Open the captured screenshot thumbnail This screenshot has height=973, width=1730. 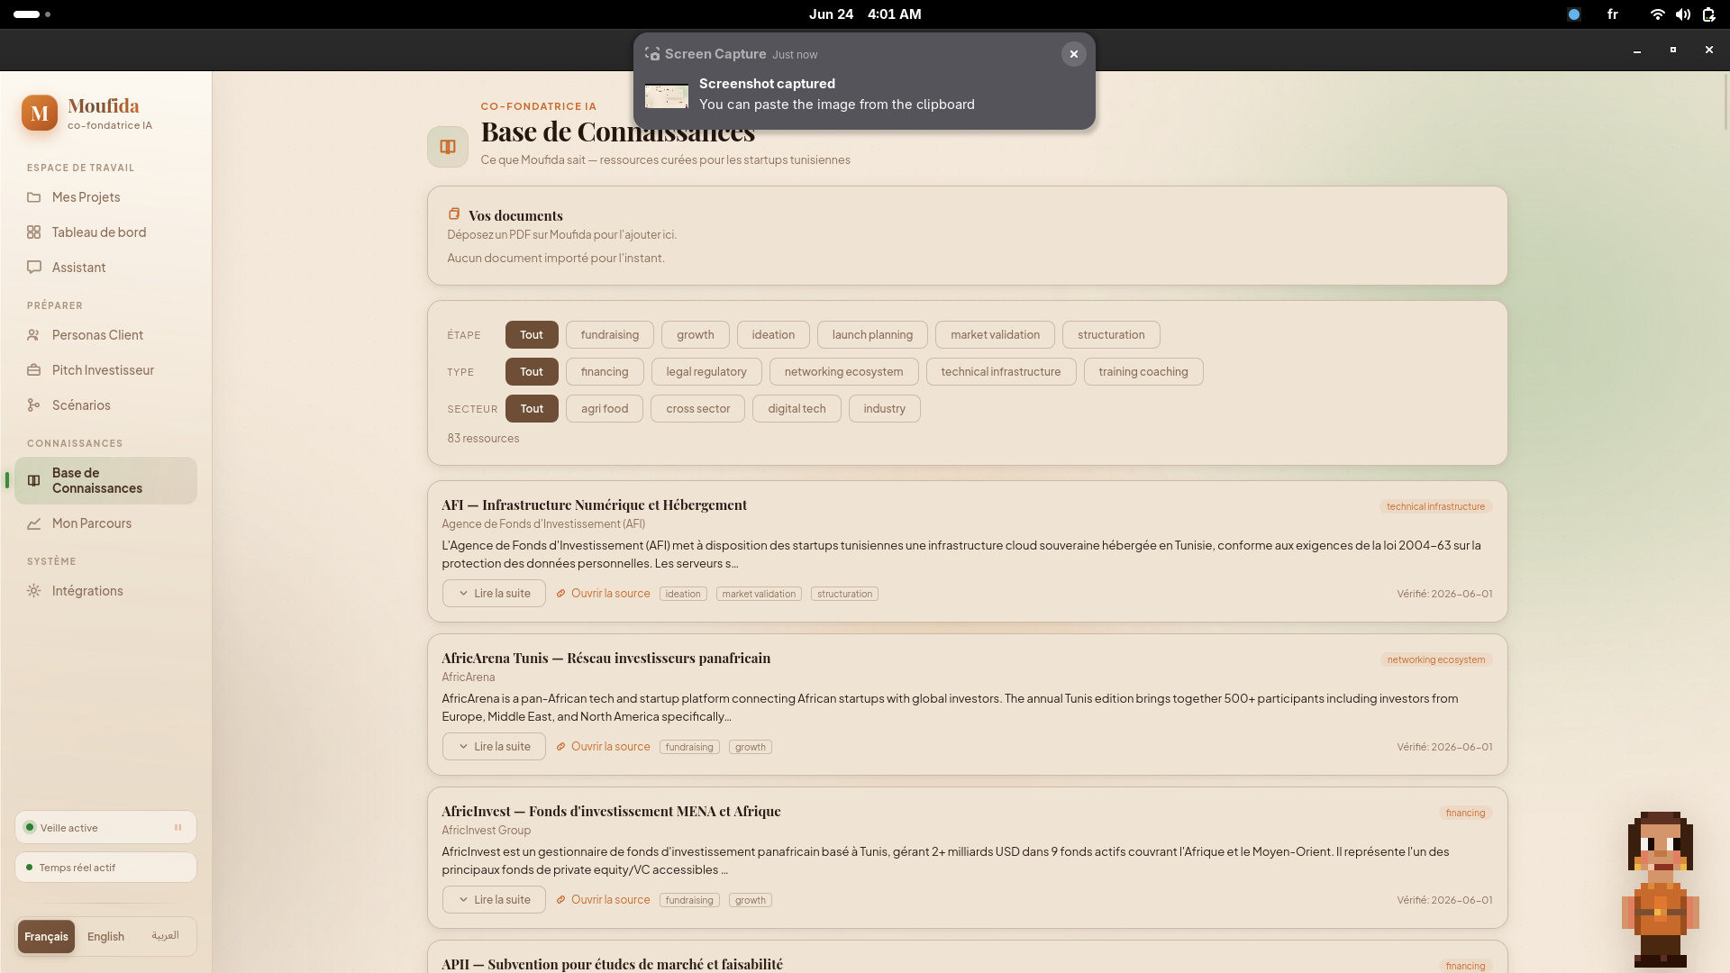coord(667,95)
